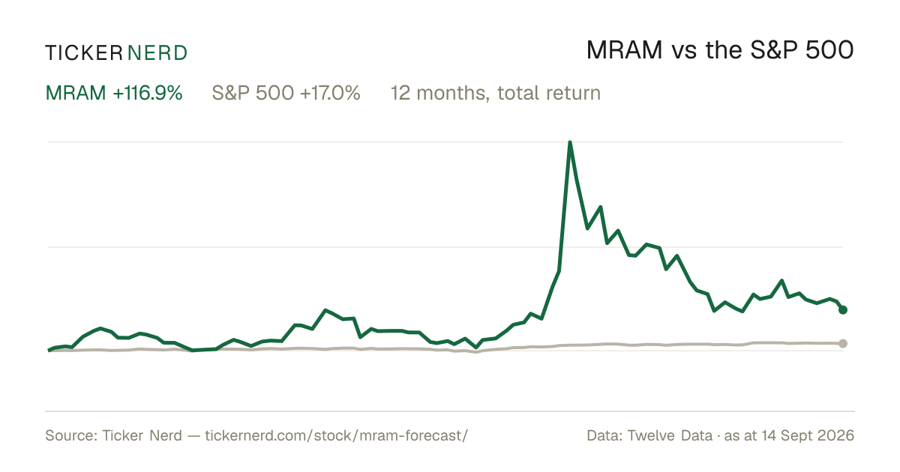Select the MRAM +116.9% legend label
This screenshot has width=900, height=472.
pyautogui.click(x=114, y=93)
